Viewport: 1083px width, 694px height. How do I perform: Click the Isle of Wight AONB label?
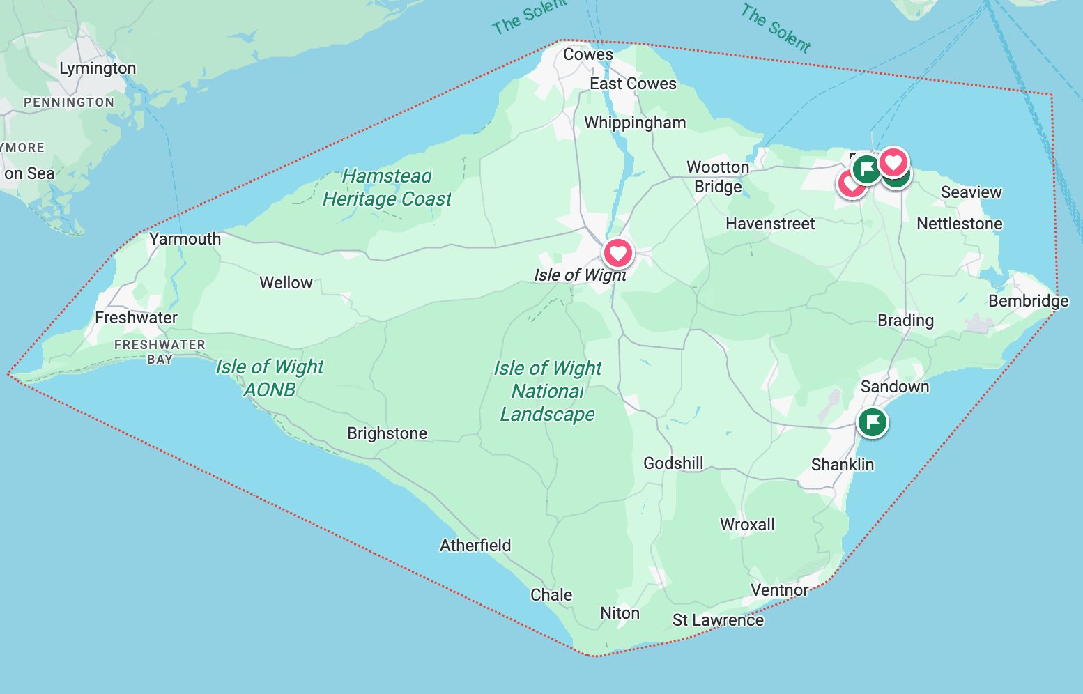(270, 378)
